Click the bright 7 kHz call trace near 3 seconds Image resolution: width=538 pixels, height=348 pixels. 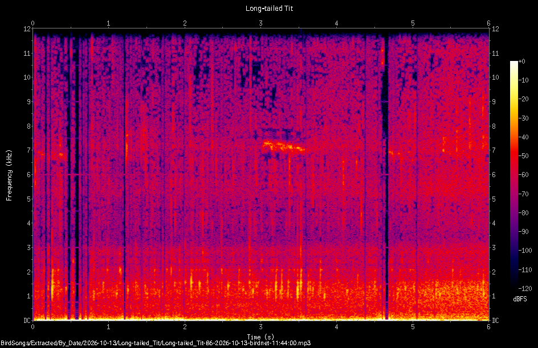click(283, 146)
